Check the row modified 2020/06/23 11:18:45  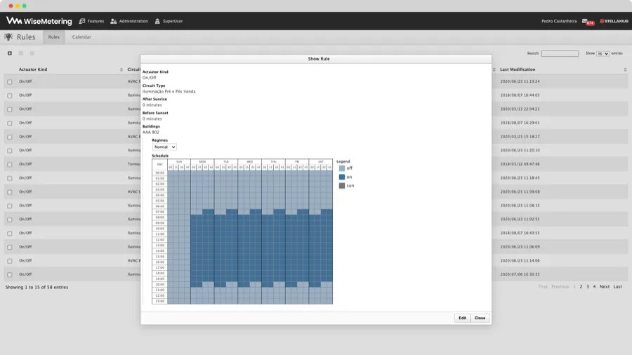click(x=10, y=178)
